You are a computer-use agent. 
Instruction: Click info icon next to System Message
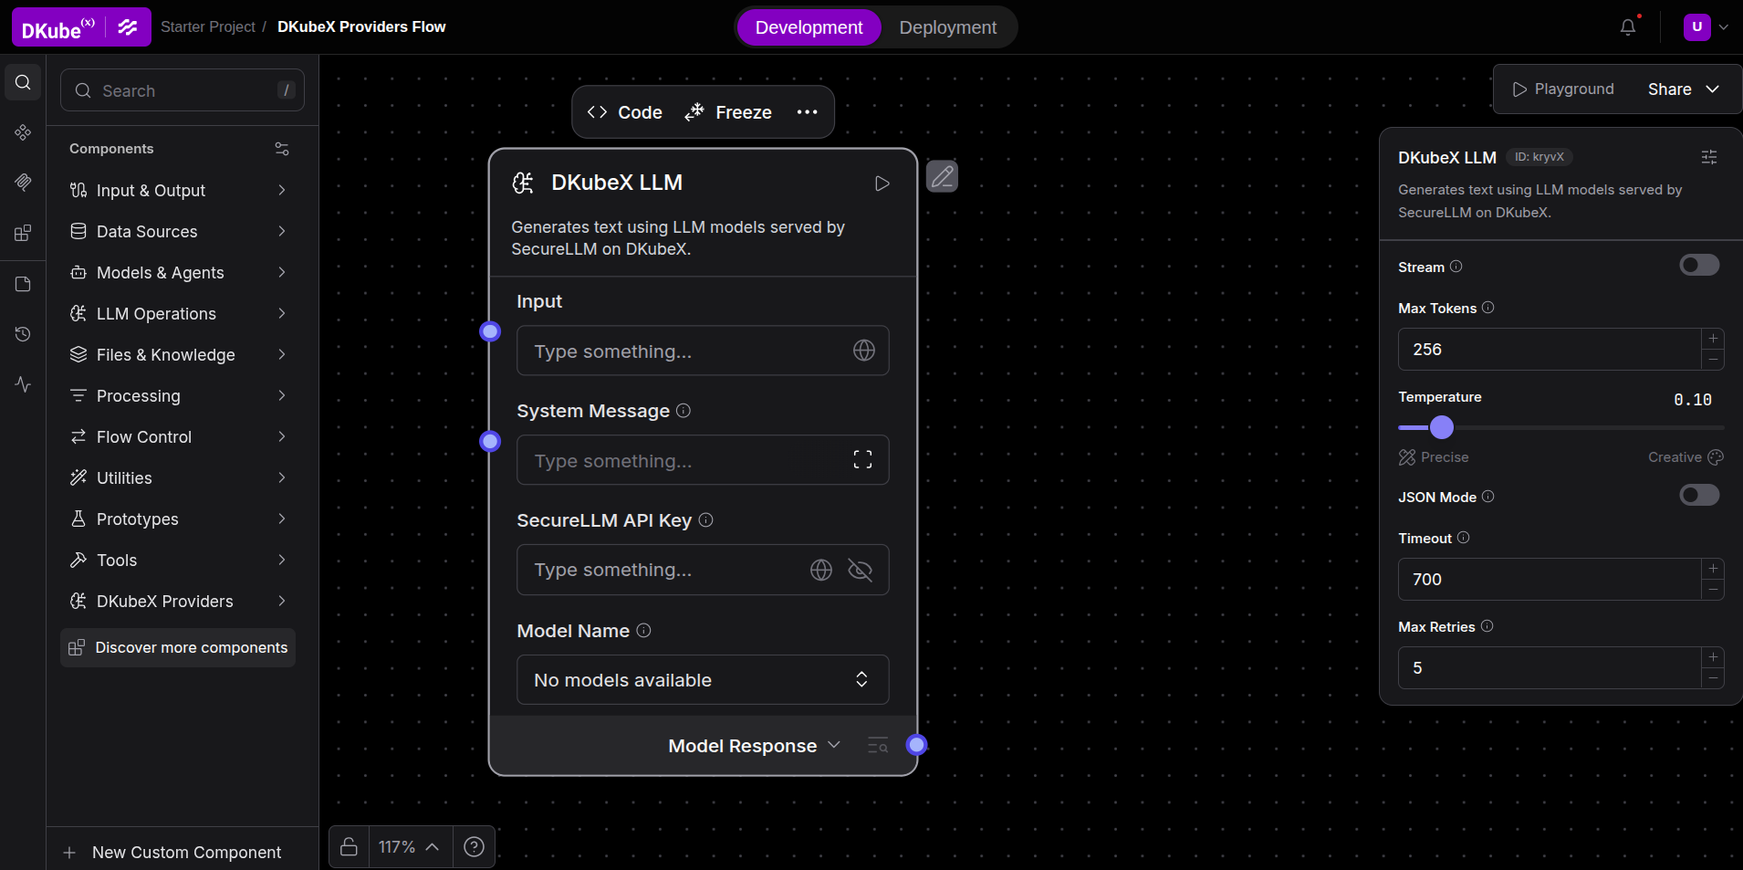point(684,411)
